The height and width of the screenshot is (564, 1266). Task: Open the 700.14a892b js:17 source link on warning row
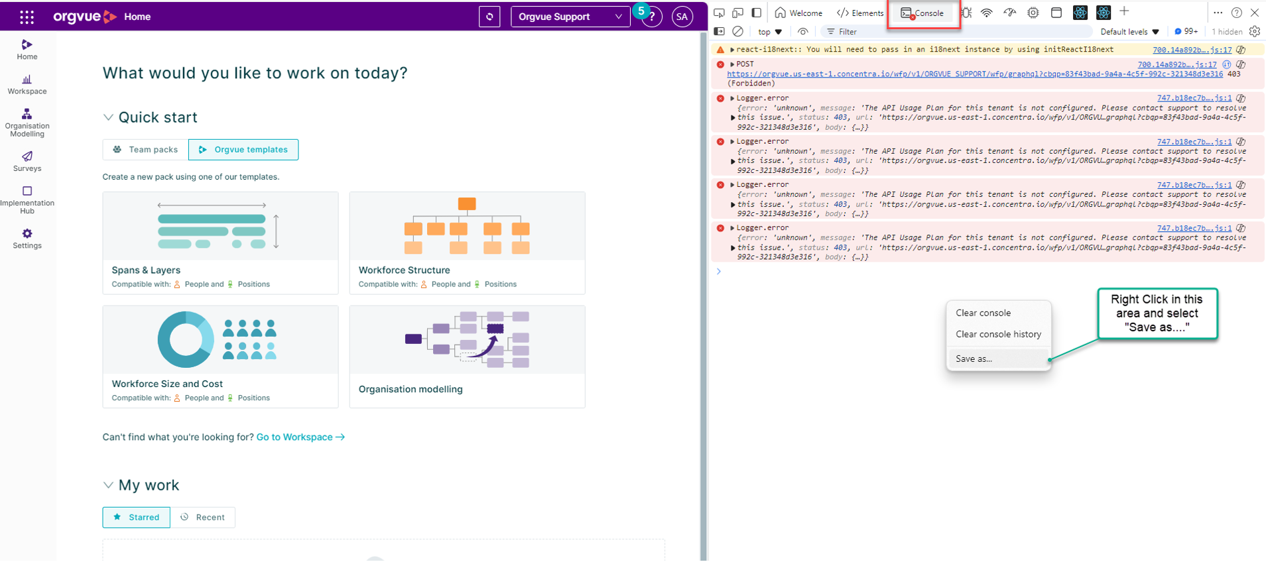[1192, 50]
